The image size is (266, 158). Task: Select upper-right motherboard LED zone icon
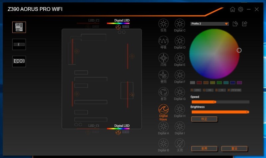[132, 56]
